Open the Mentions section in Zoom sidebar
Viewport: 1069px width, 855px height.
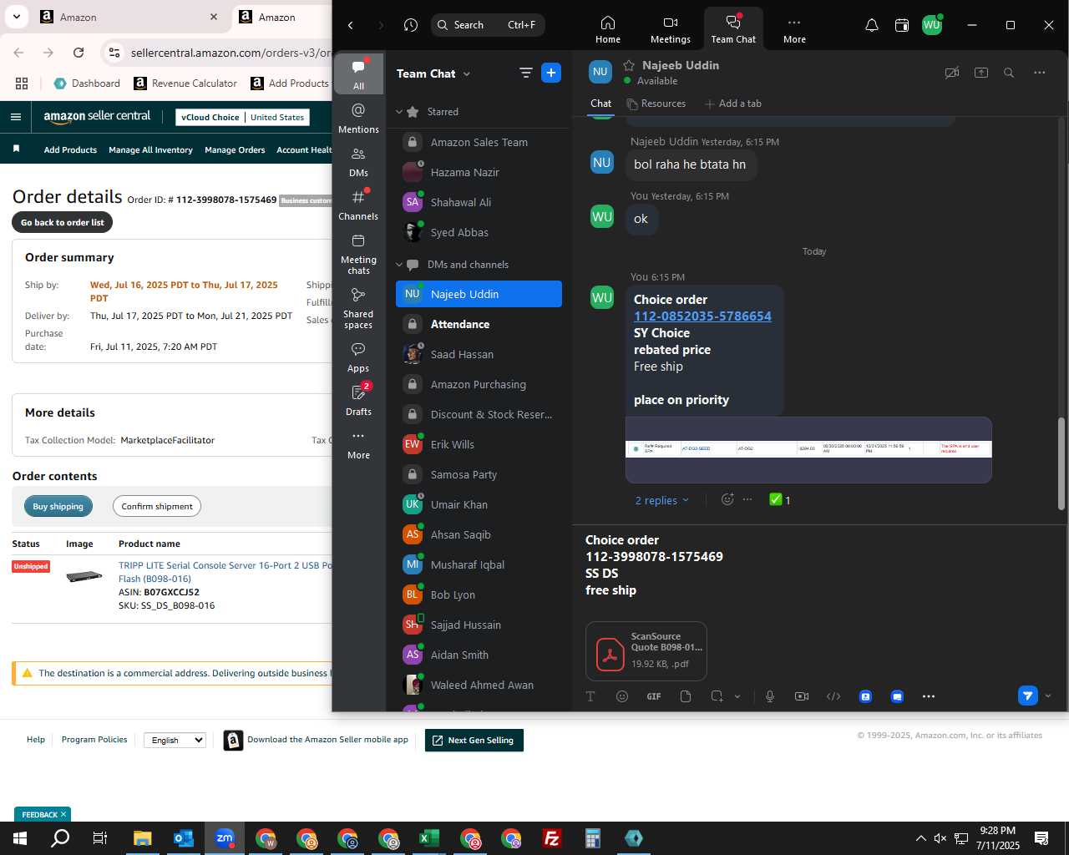point(358,118)
